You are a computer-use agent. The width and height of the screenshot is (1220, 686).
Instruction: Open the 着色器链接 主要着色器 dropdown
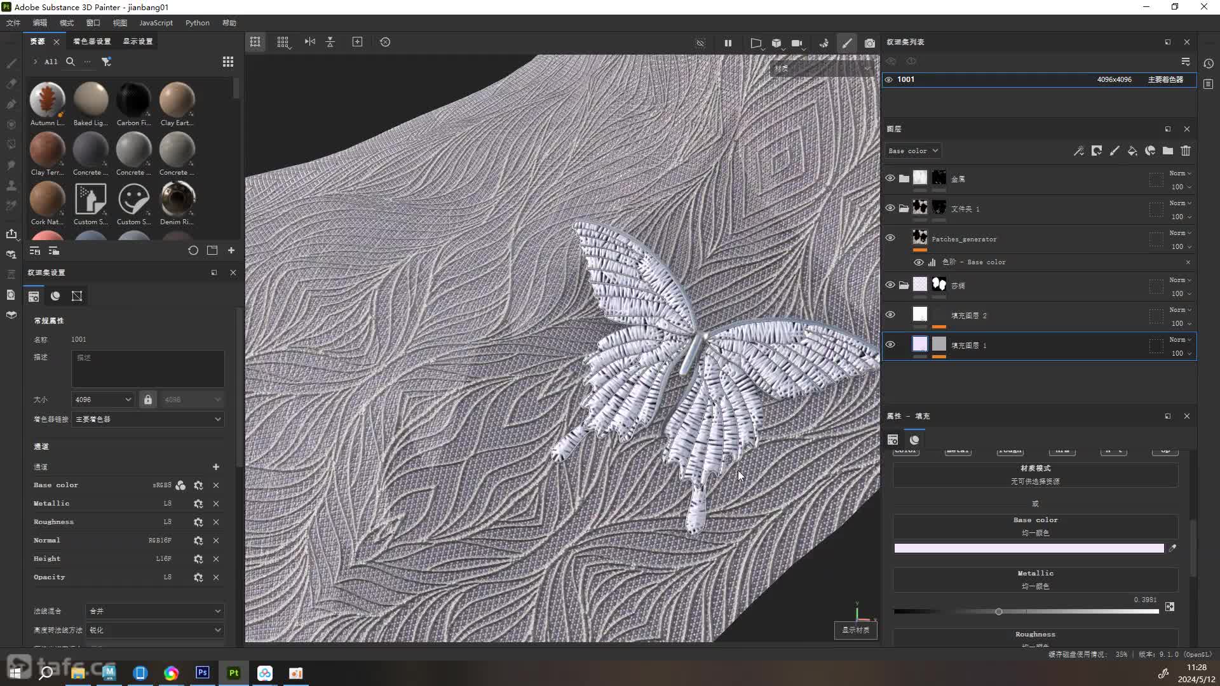click(147, 419)
